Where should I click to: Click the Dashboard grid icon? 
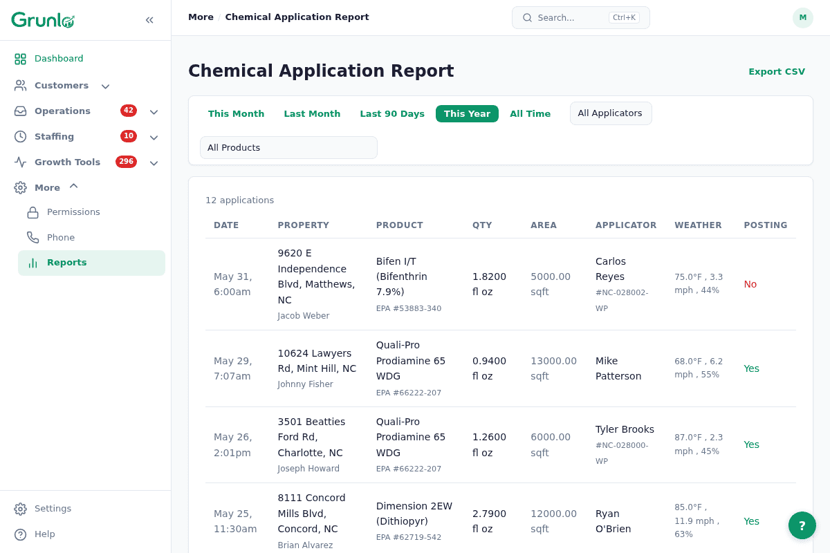click(21, 59)
